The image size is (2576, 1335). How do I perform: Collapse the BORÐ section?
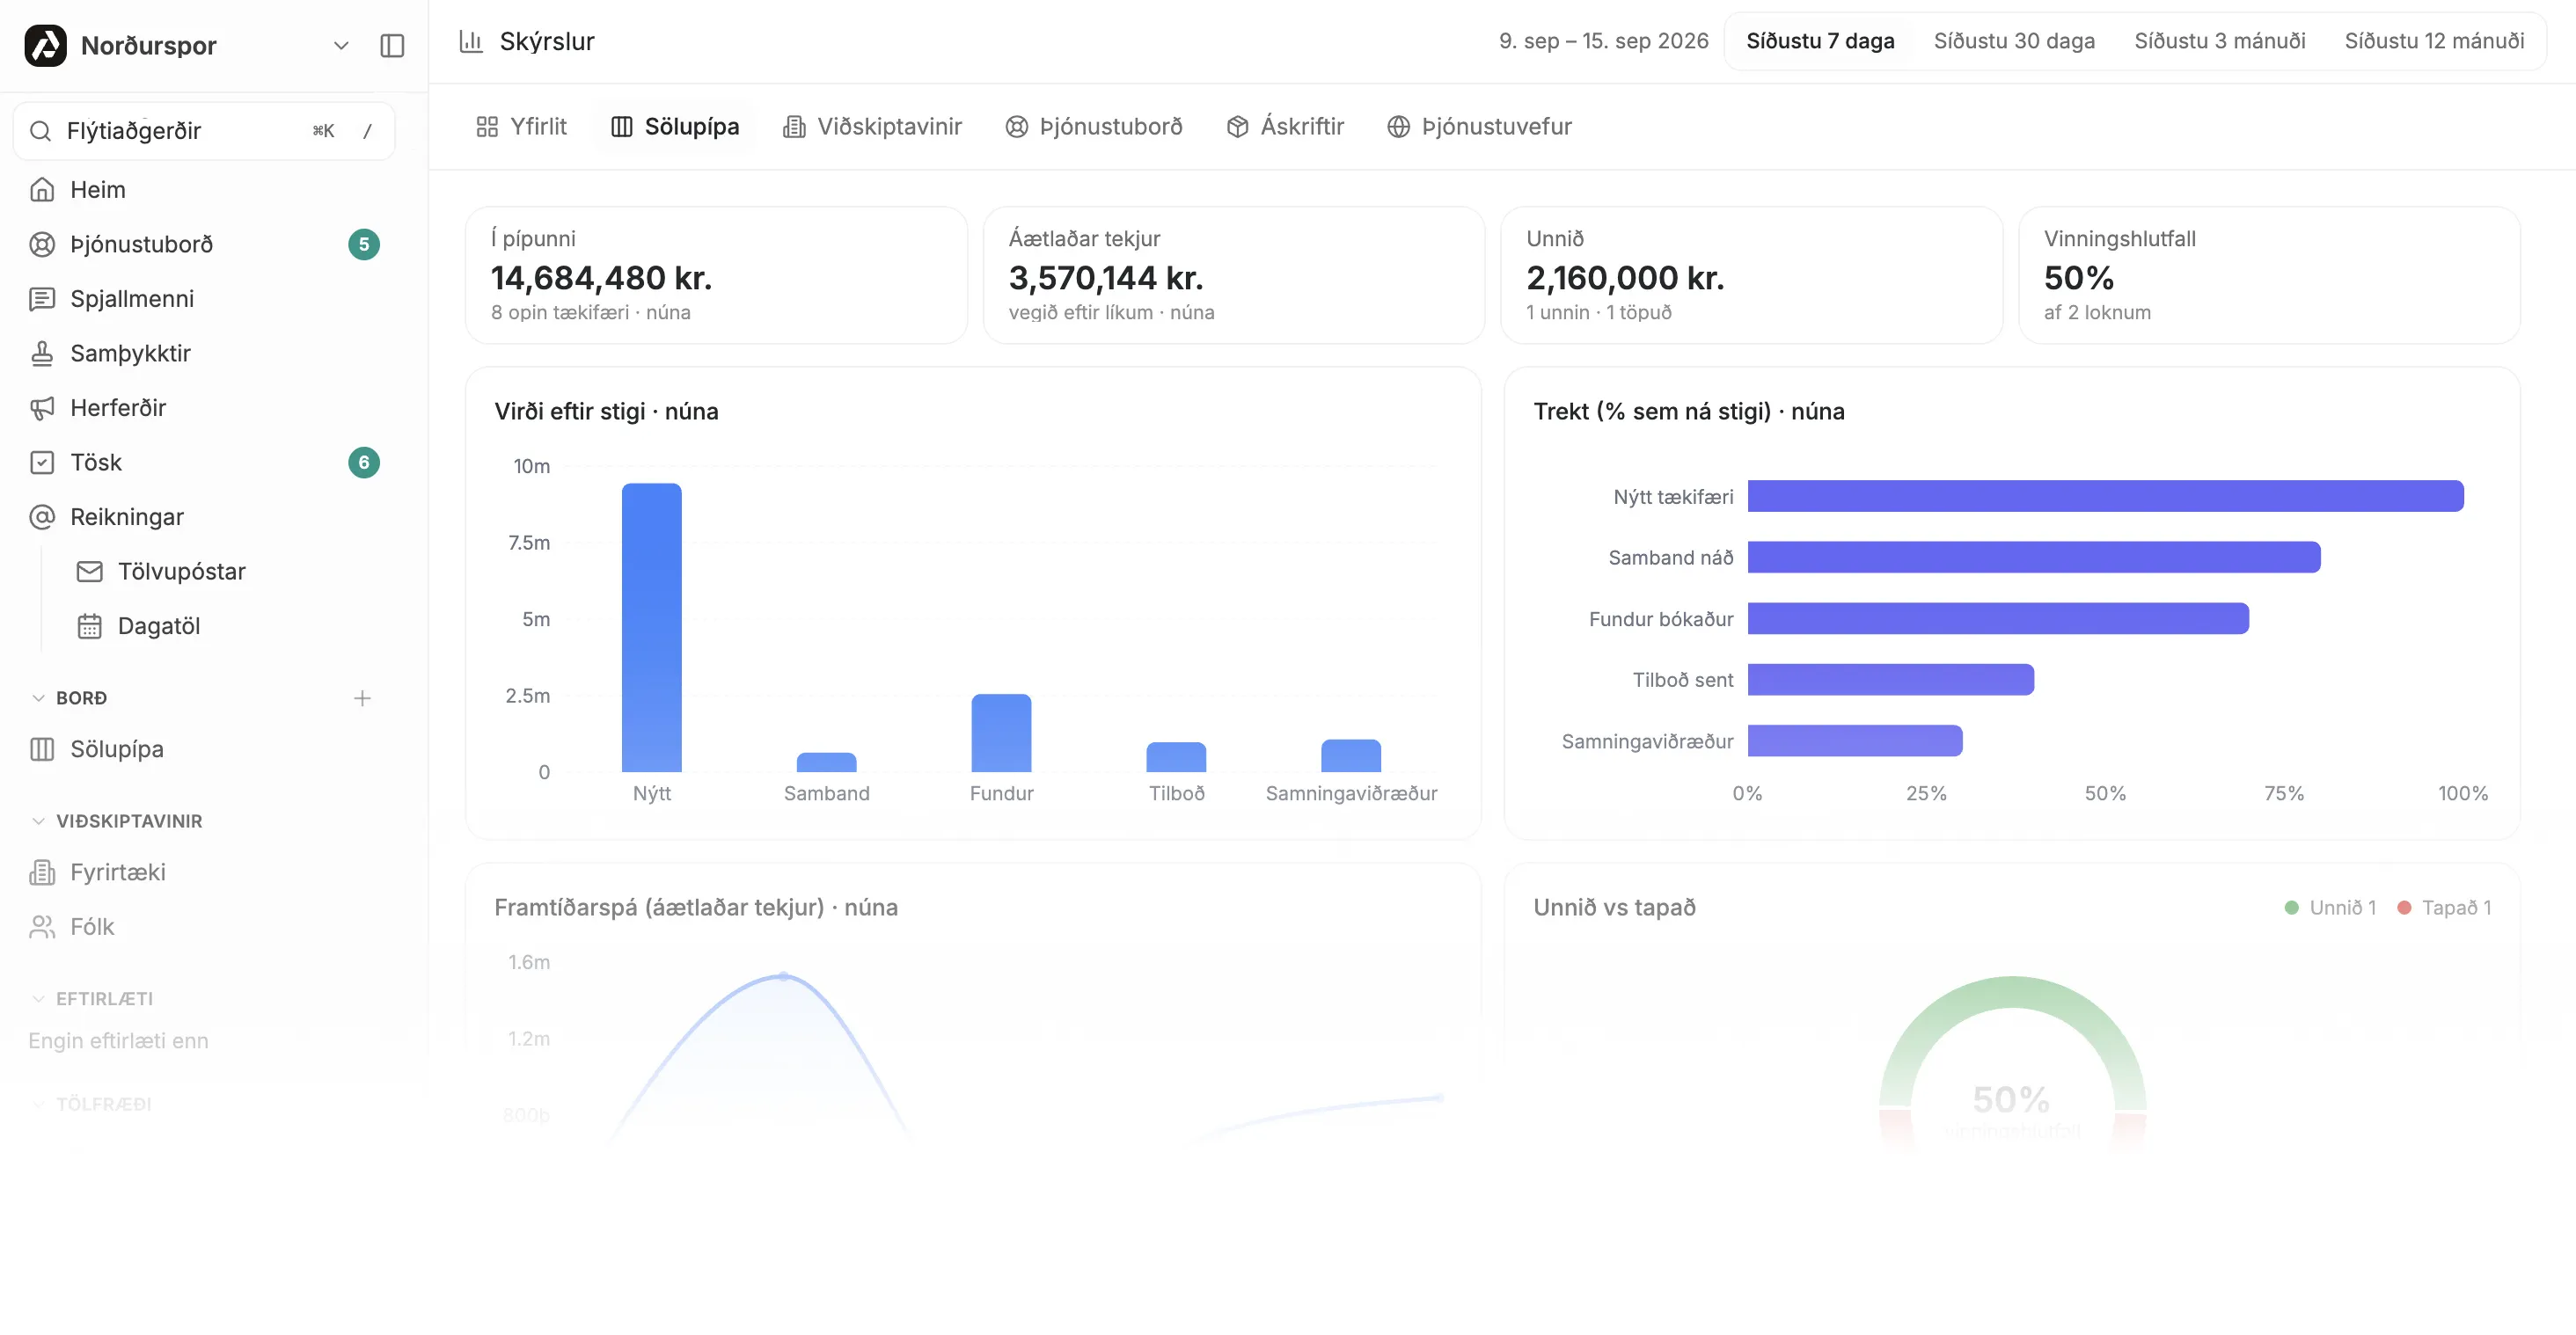70,697
